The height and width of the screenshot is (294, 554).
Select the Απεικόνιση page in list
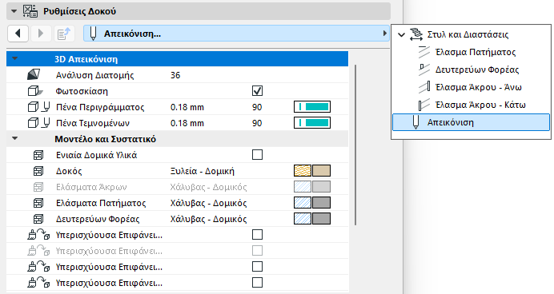point(471,122)
